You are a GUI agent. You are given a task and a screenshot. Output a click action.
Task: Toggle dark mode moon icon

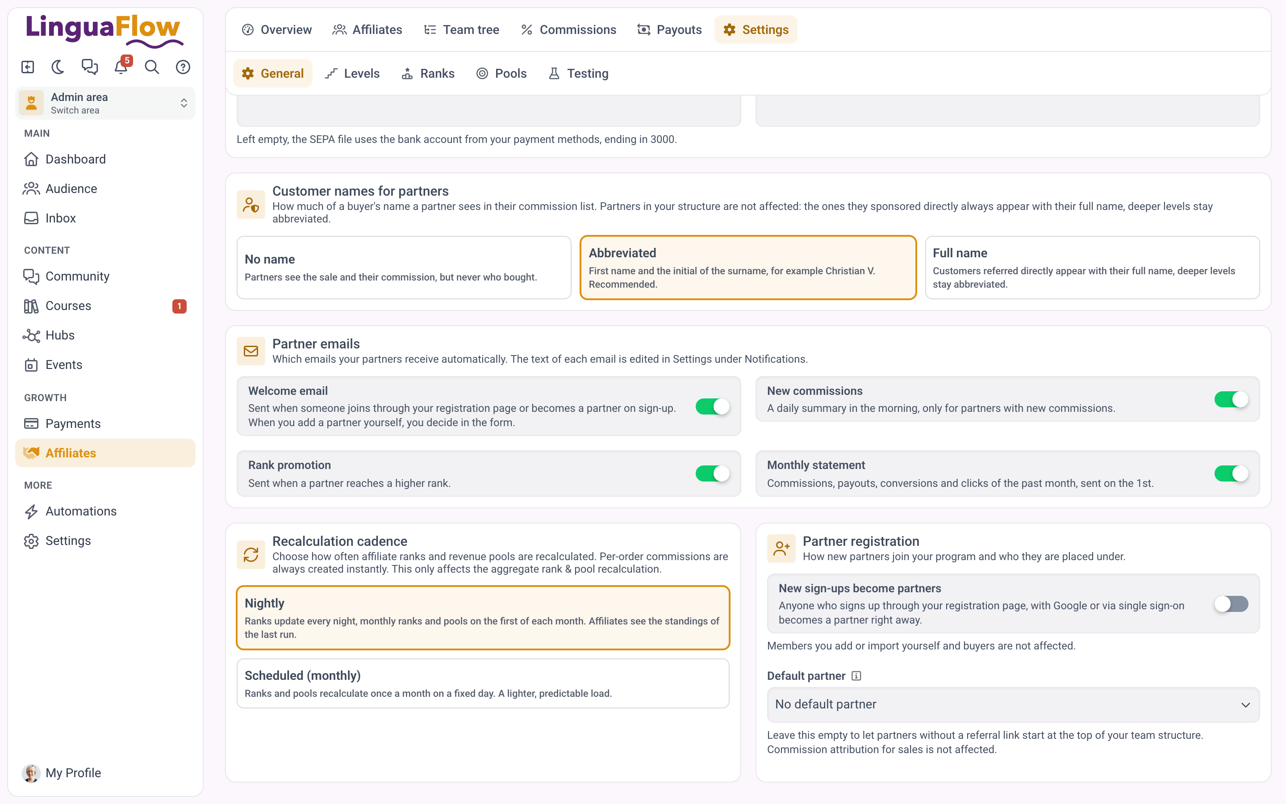point(58,67)
